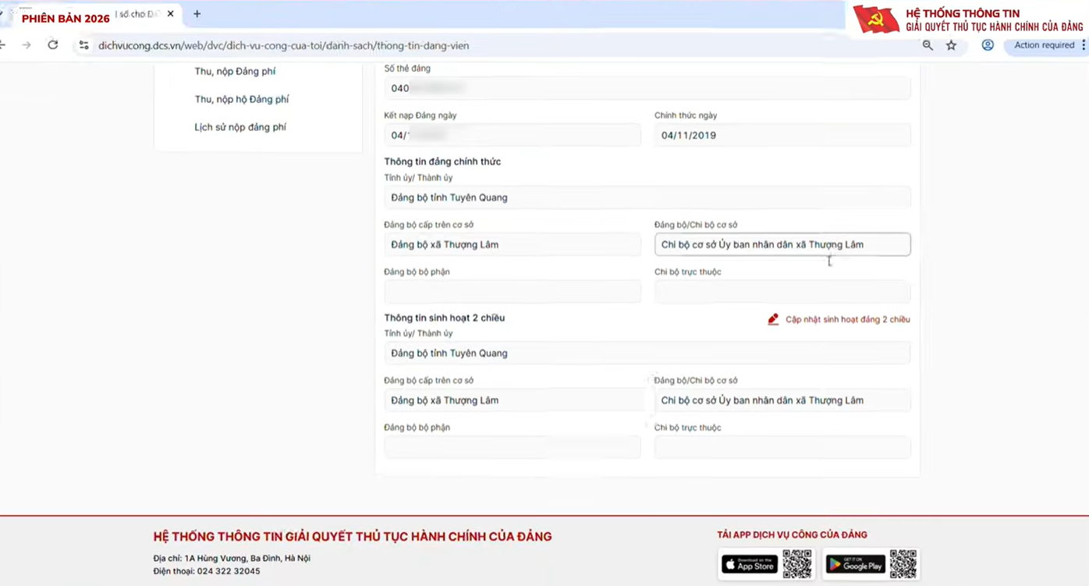Click Cập nhật sinh hoạt đảng 2 chiều
1089x586 pixels.
pos(847,319)
